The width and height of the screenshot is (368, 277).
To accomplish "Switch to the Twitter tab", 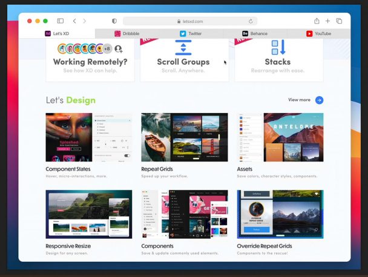I will coord(191,34).
